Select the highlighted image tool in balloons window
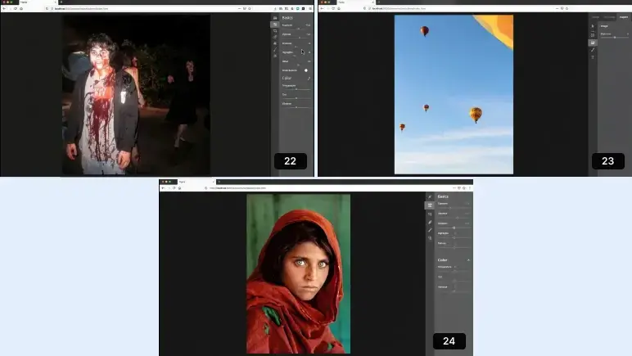This screenshot has width=632, height=356. (593, 43)
